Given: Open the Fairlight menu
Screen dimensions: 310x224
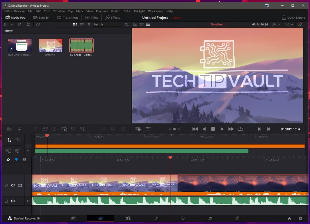Looking at the screenshot, I should (139, 11).
